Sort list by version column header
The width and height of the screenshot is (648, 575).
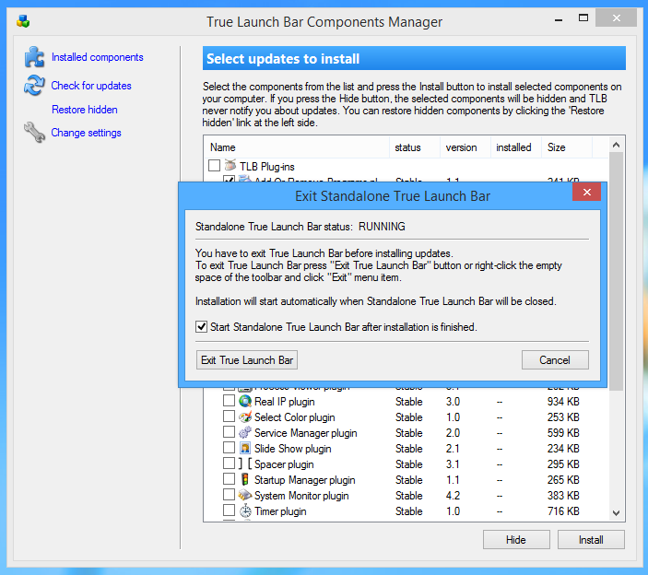[x=465, y=147]
